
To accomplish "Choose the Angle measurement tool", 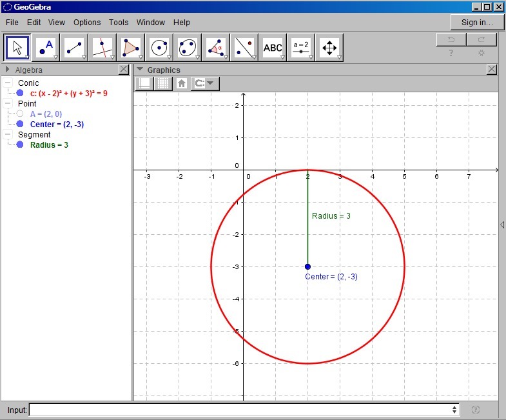I will [216, 48].
